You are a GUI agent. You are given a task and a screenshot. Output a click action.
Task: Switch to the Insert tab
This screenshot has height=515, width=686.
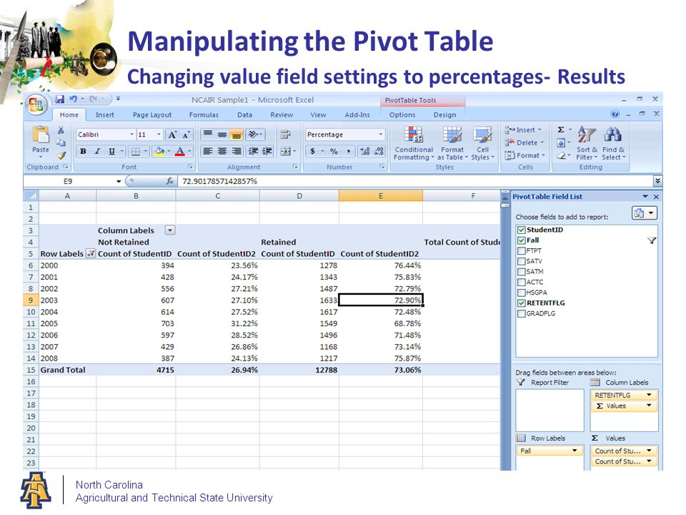pyautogui.click(x=104, y=114)
